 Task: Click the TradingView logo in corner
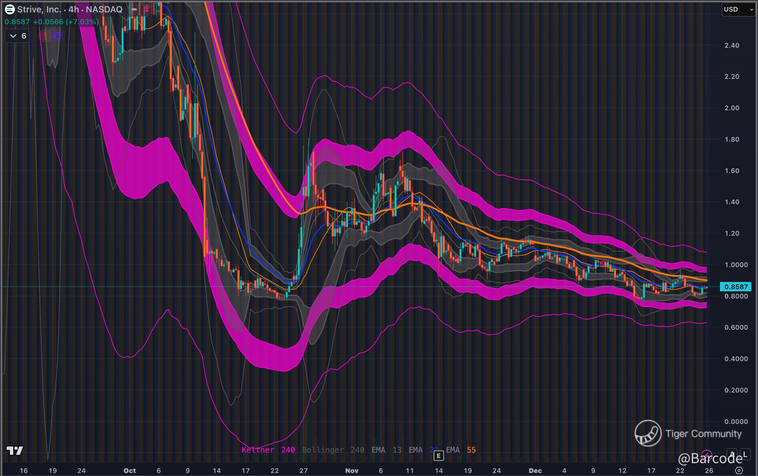click(15, 450)
